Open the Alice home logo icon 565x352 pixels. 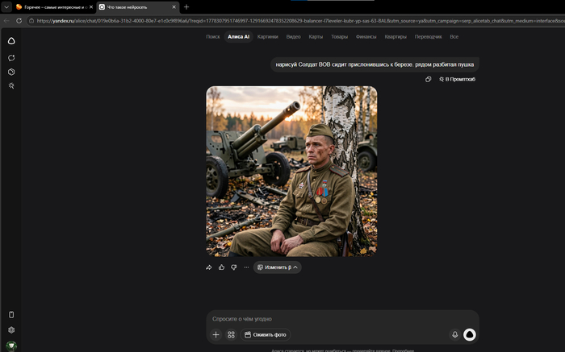(11, 41)
